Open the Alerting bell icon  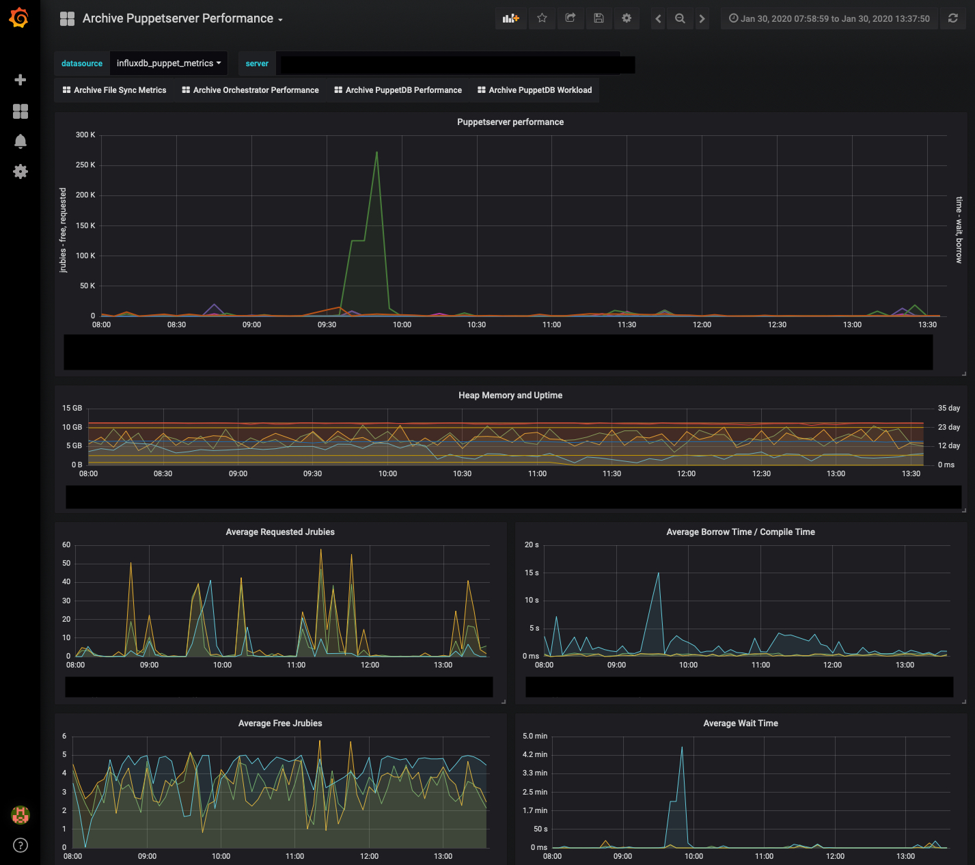click(20, 141)
